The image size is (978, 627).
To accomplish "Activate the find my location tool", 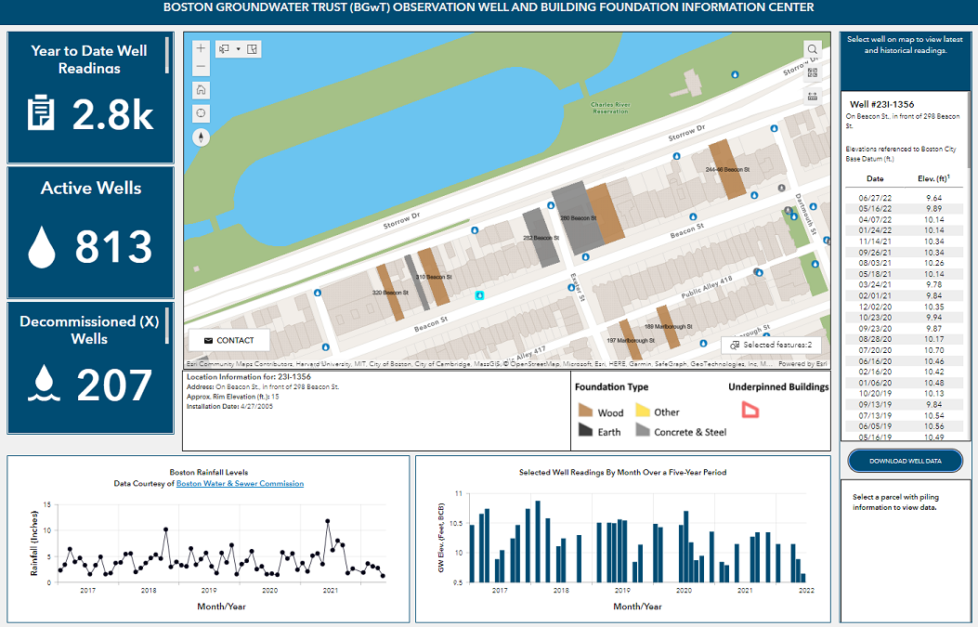I will (x=201, y=112).
